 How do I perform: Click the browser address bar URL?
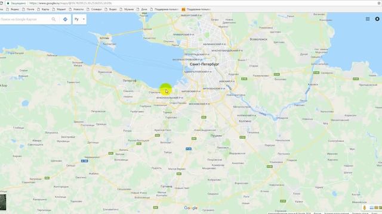tap(70, 4)
